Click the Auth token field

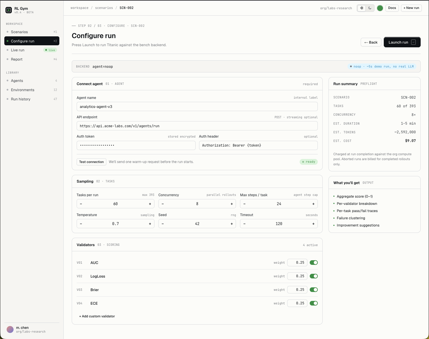136,145
